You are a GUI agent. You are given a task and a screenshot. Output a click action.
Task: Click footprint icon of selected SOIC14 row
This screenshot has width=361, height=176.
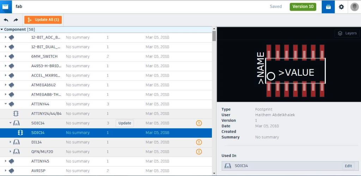(x=20, y=133)
